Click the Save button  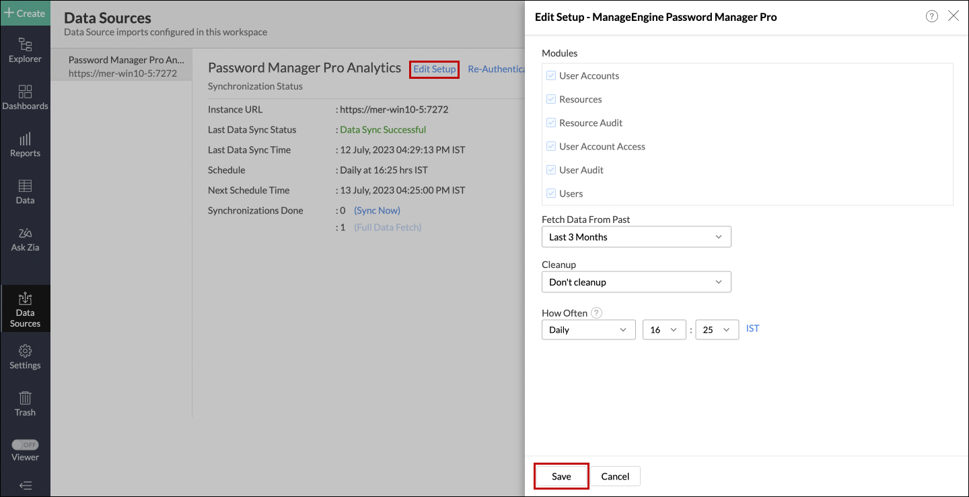click(561, 476)
